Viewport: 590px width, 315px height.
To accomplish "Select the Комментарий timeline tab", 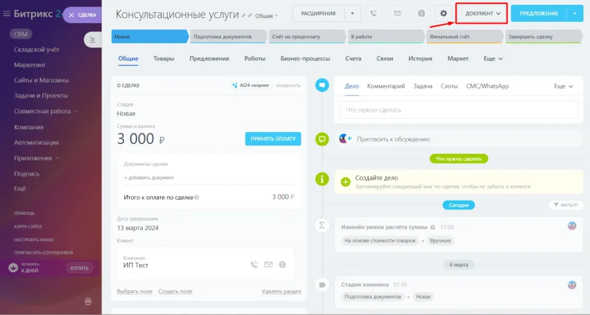I will [386, 86].
